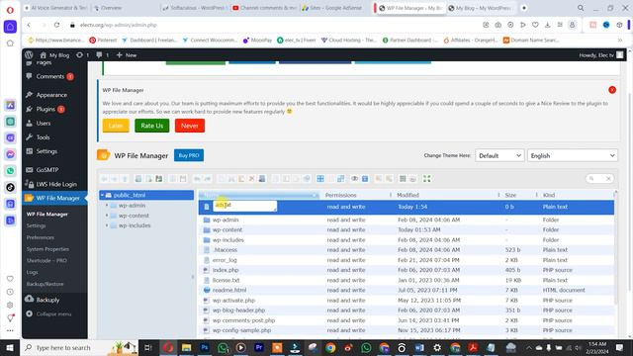Viewport: 633px width, 356px height.
Task: Click the file rename text field
Action: pyautogui.click(x=244, y=206)
